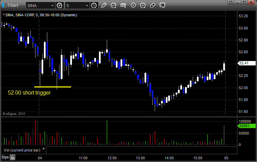Click the symbol link chain icon

pos(153,5)
